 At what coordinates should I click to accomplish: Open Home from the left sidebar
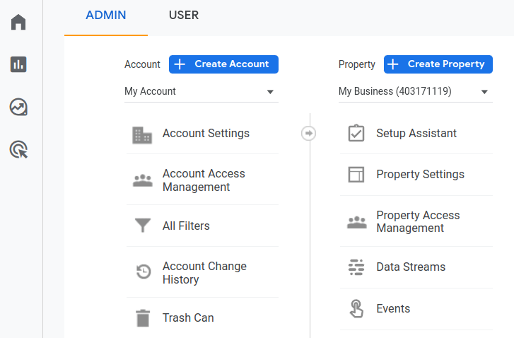click(x=18, y=22)
